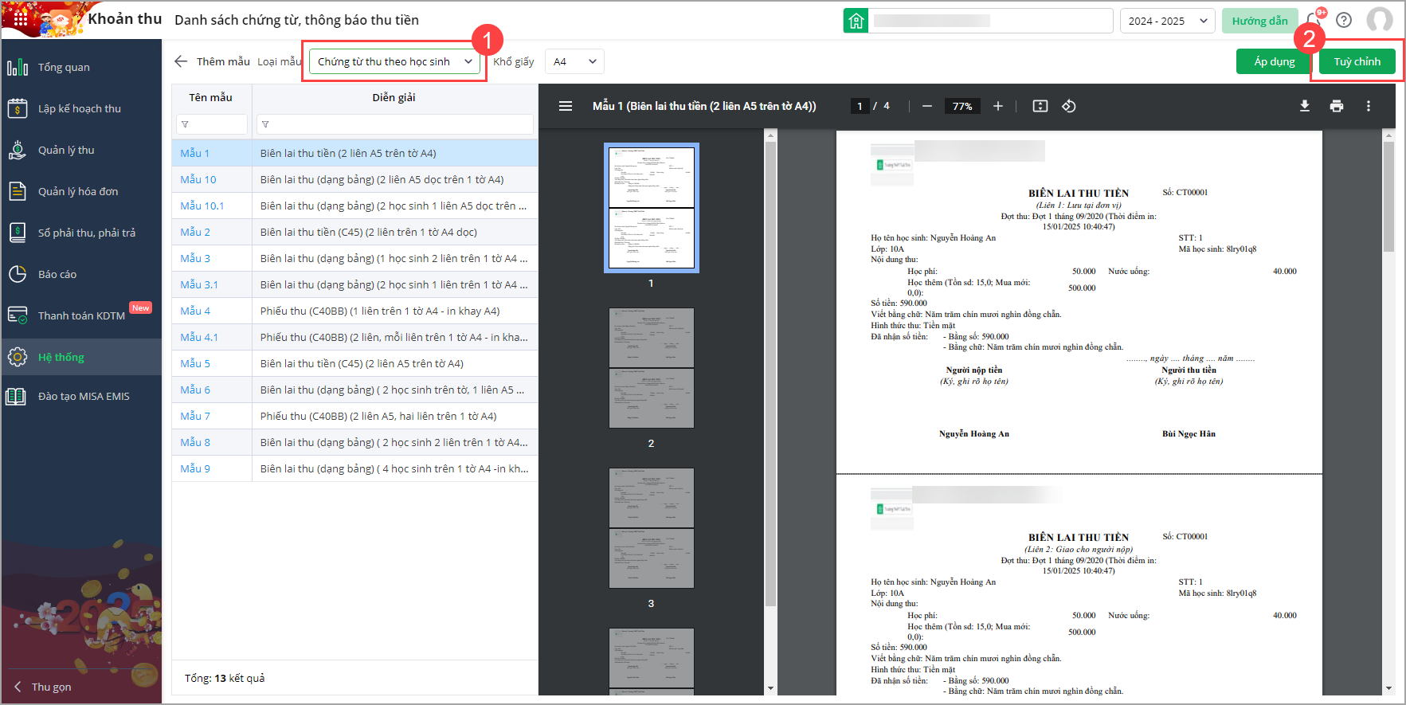Image resolution: width=1406 pixels, height=705 pixels.
Task: Toggle the PDF viewer sidebar menu
Action: tap(566, 106)
